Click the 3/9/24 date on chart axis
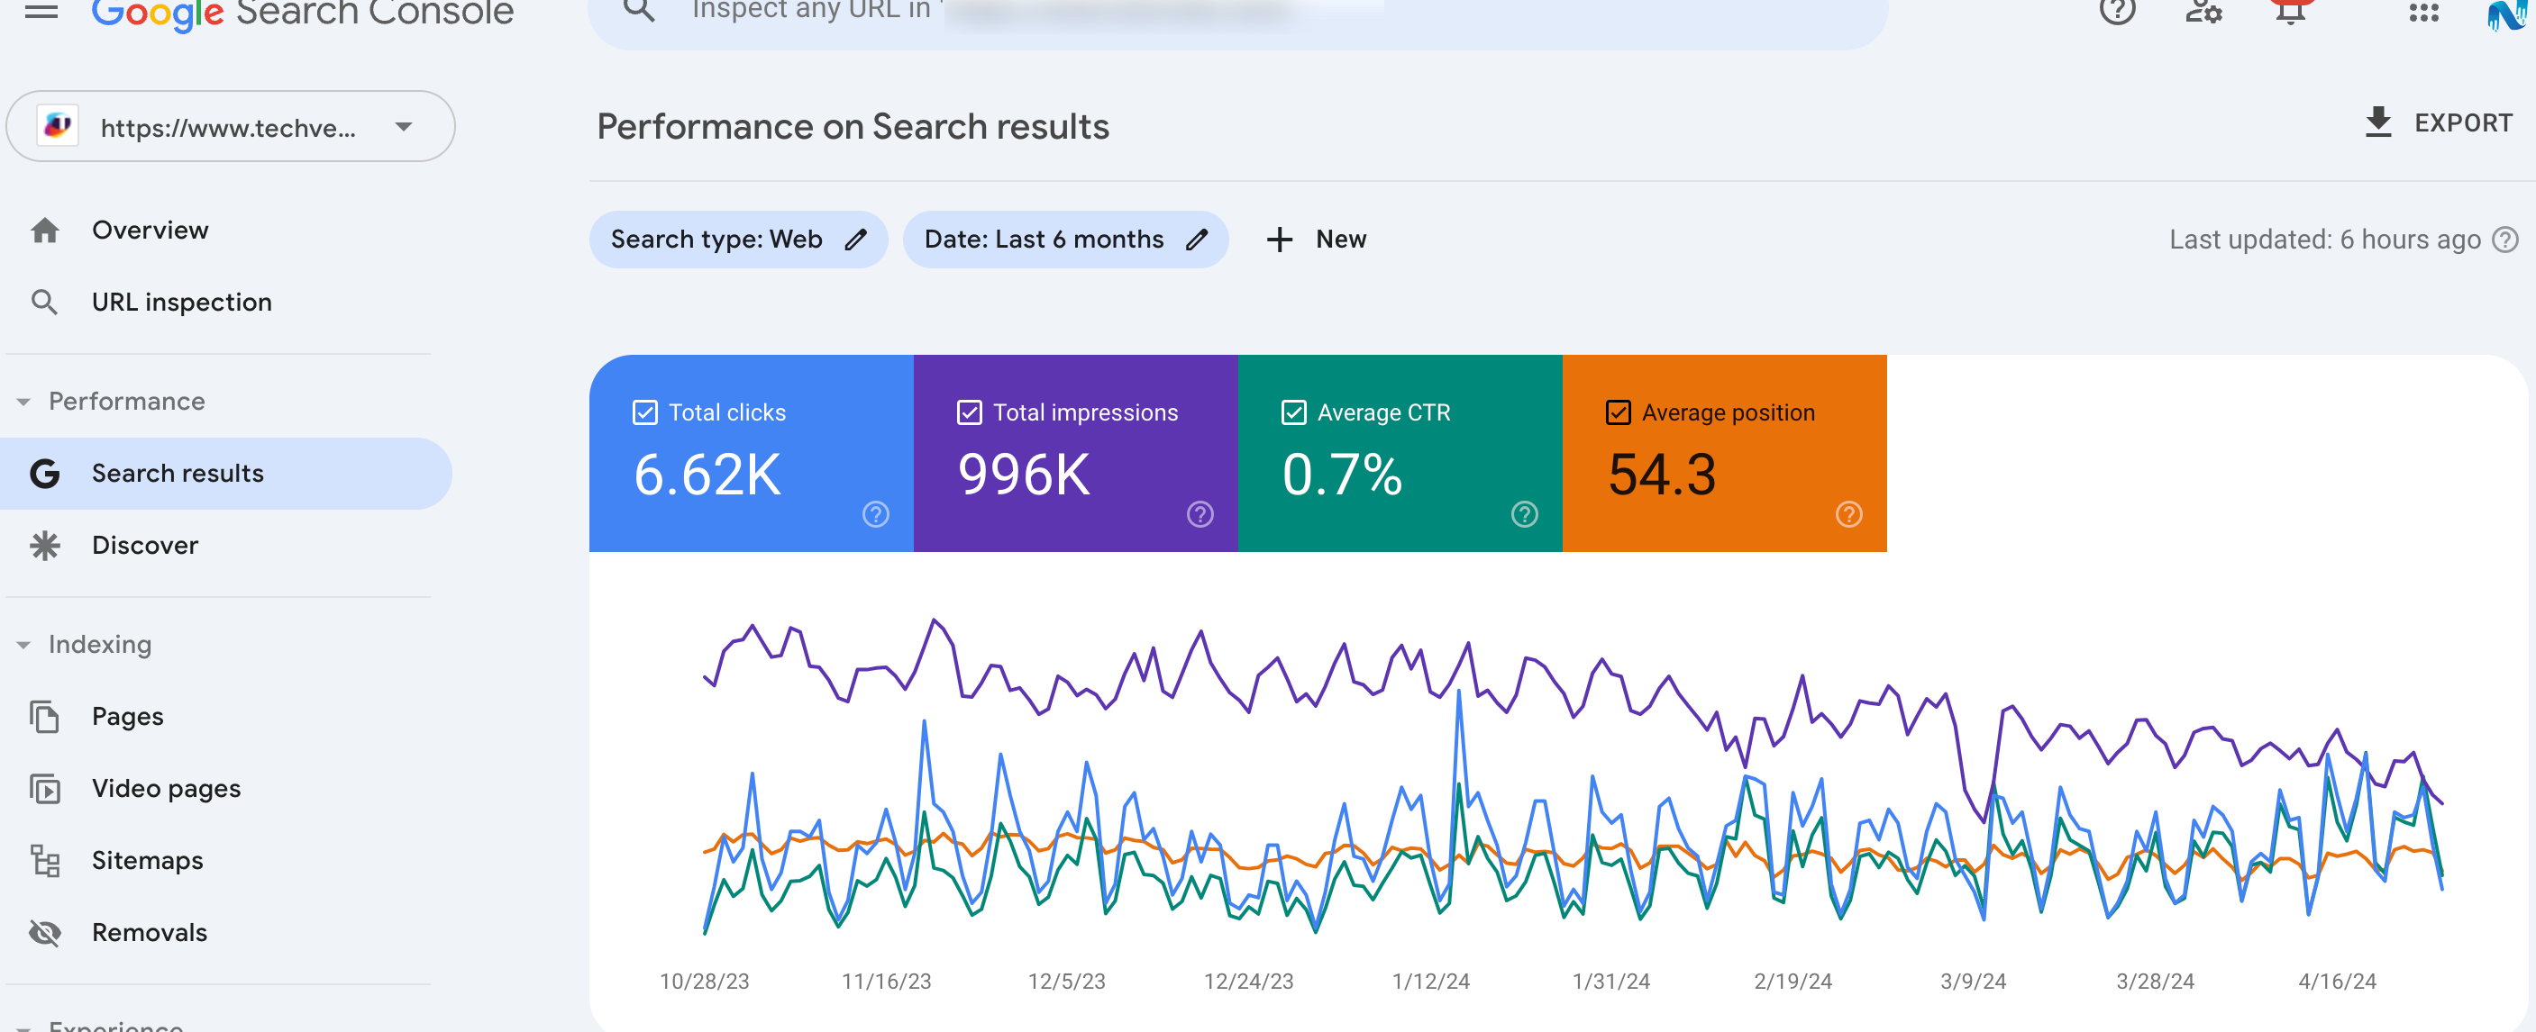Image resolution: width=2536 pixels, height=1032 pixels. point(1972,981)
